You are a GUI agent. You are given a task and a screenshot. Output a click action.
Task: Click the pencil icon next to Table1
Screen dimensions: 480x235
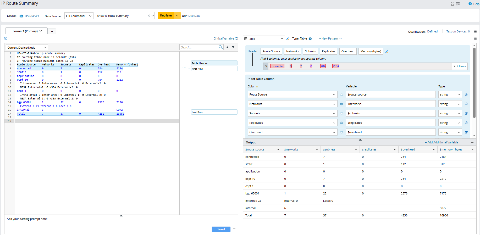click(288, 38)
